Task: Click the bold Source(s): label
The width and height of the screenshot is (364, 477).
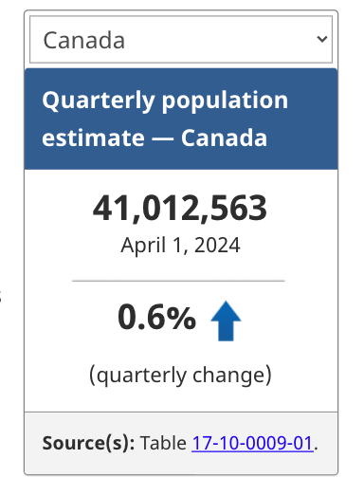Action: (88, 443)
